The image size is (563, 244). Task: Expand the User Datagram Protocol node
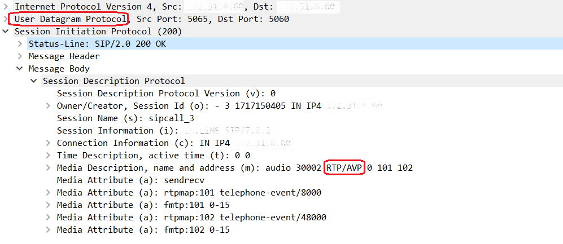tap(6, 19)
